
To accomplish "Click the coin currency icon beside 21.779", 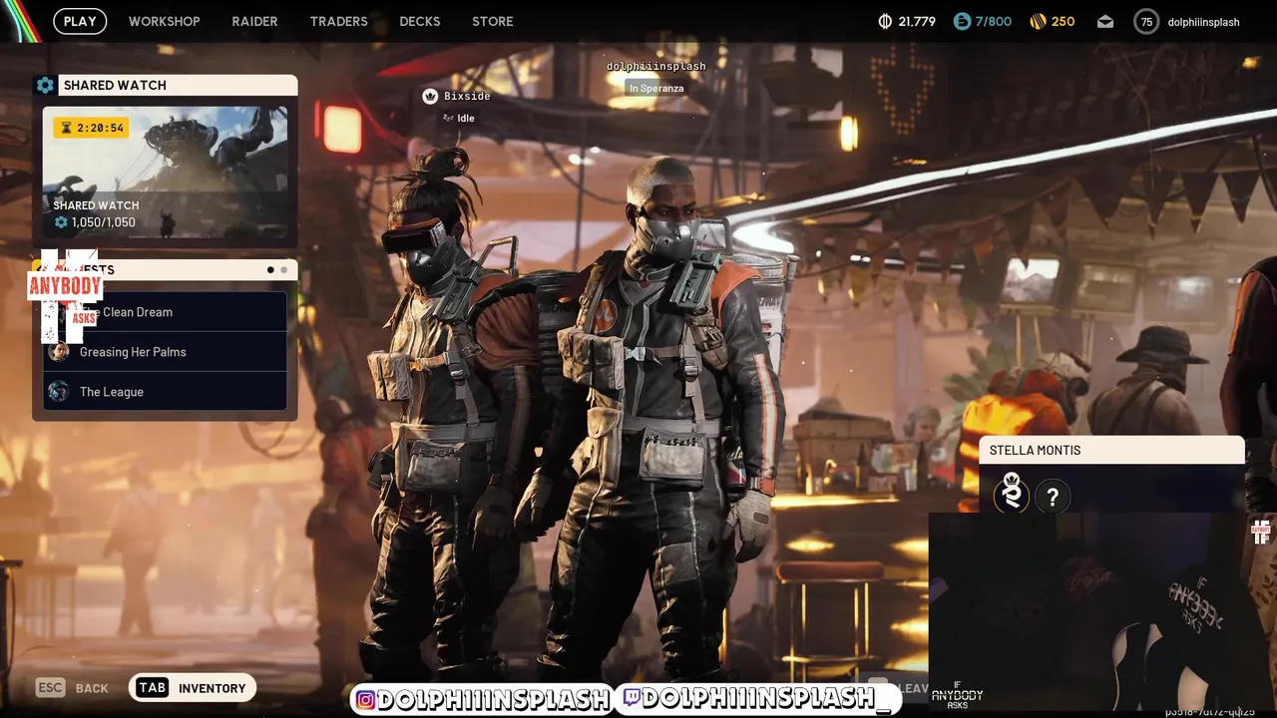I will coord(884,21).
